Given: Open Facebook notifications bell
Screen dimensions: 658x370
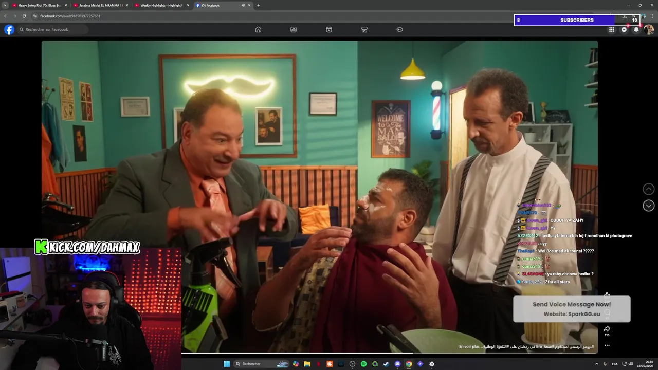Looking at the screenshot, I should click(636, 29).
